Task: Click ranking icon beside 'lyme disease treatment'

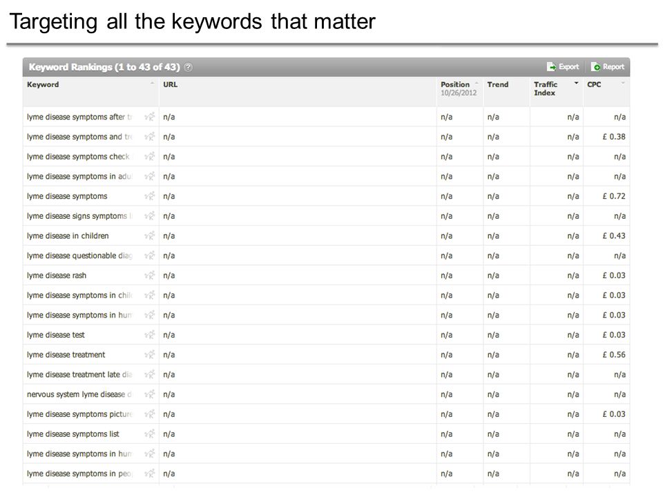Action: pos(150,355)
